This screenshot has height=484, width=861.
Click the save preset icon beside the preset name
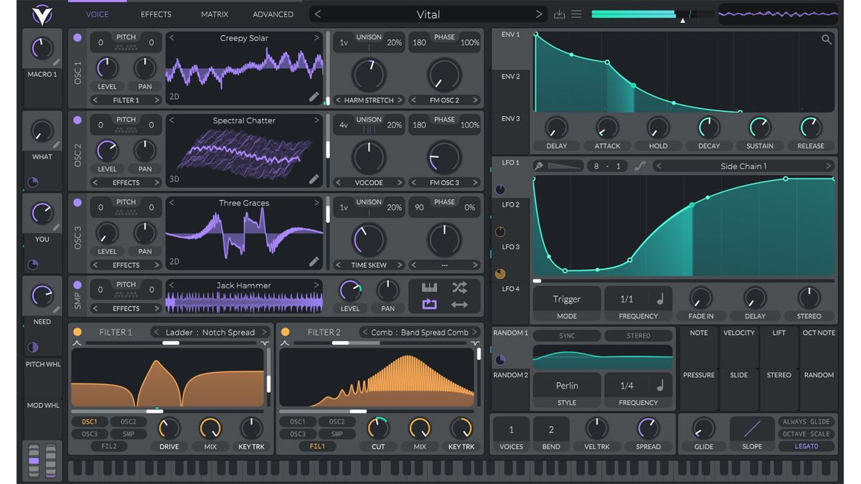point(560,14)
